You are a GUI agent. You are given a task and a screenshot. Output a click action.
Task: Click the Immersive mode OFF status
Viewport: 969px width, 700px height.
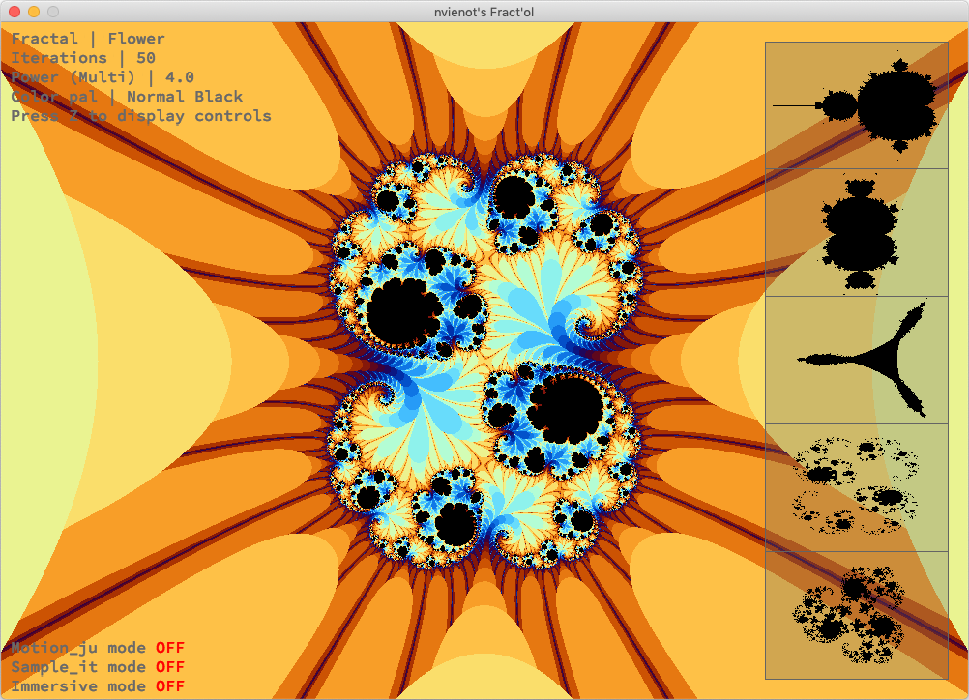[x=98, y=686]
